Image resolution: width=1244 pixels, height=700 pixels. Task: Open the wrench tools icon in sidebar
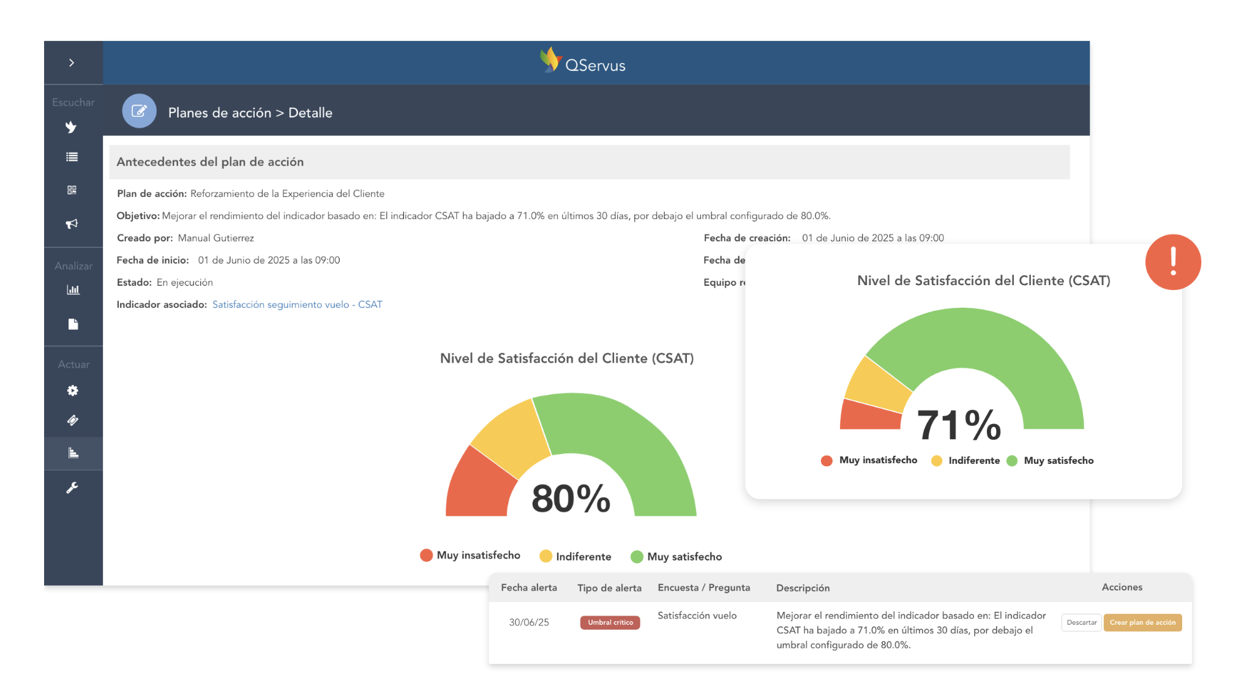pyautogui.click(x=72, y=488)
